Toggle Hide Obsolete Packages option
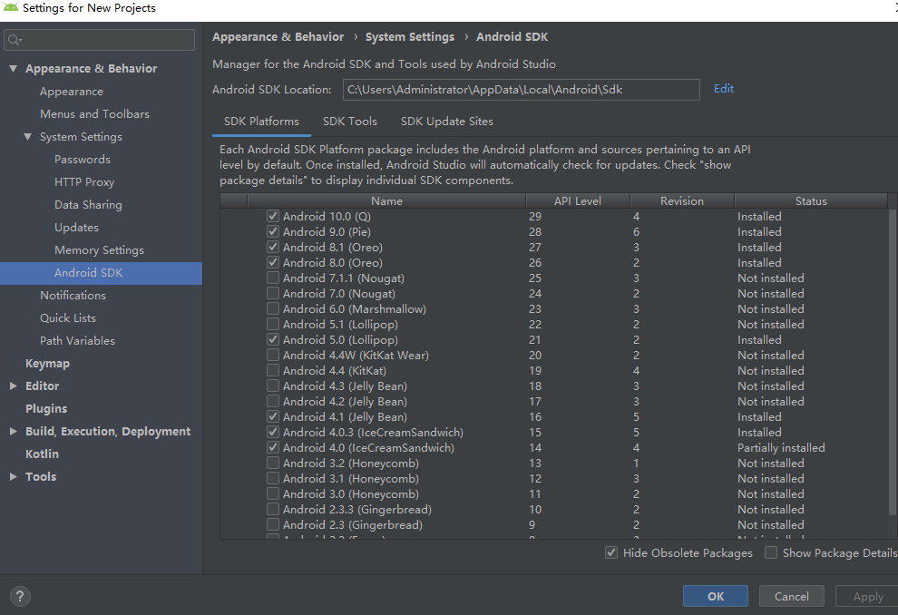This screenshot has width=898, height=615. pyautogui.click(x=611, y=553)
